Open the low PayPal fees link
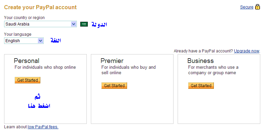This screenshot has width=262, height=130. tap(43, 127)
